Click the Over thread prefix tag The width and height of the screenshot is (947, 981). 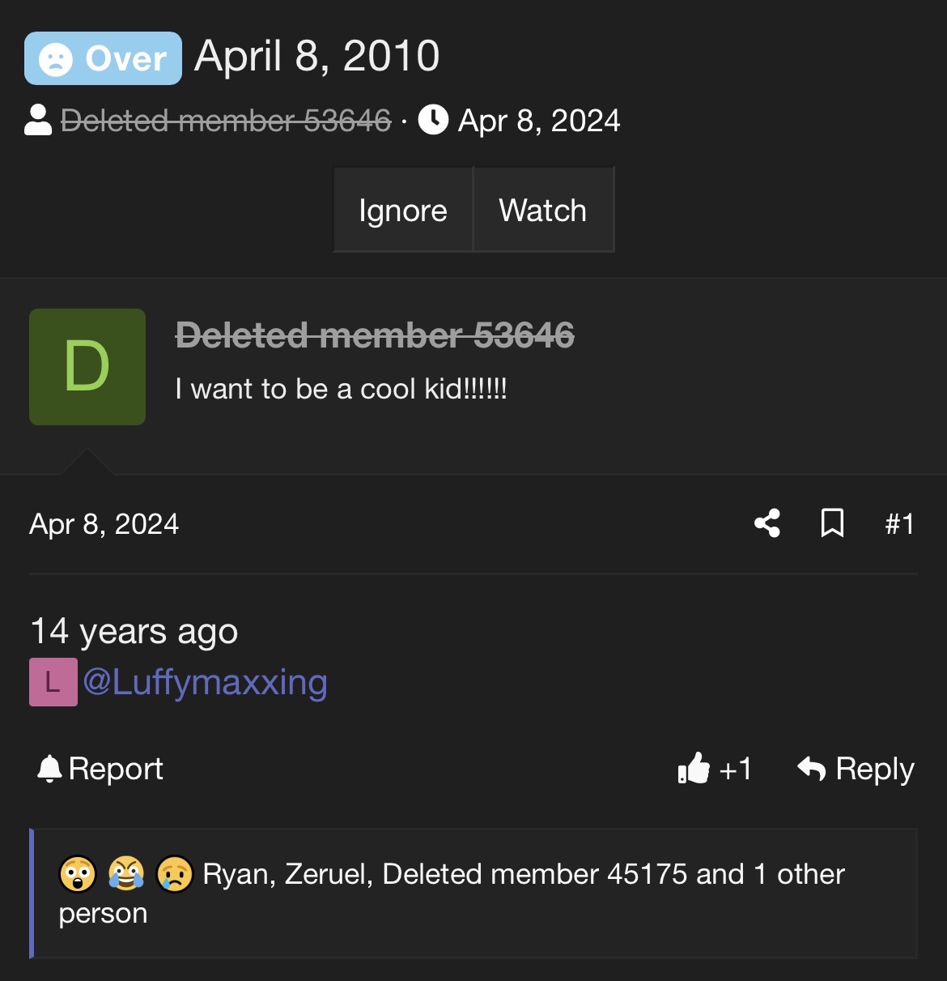tap(103, 58)
